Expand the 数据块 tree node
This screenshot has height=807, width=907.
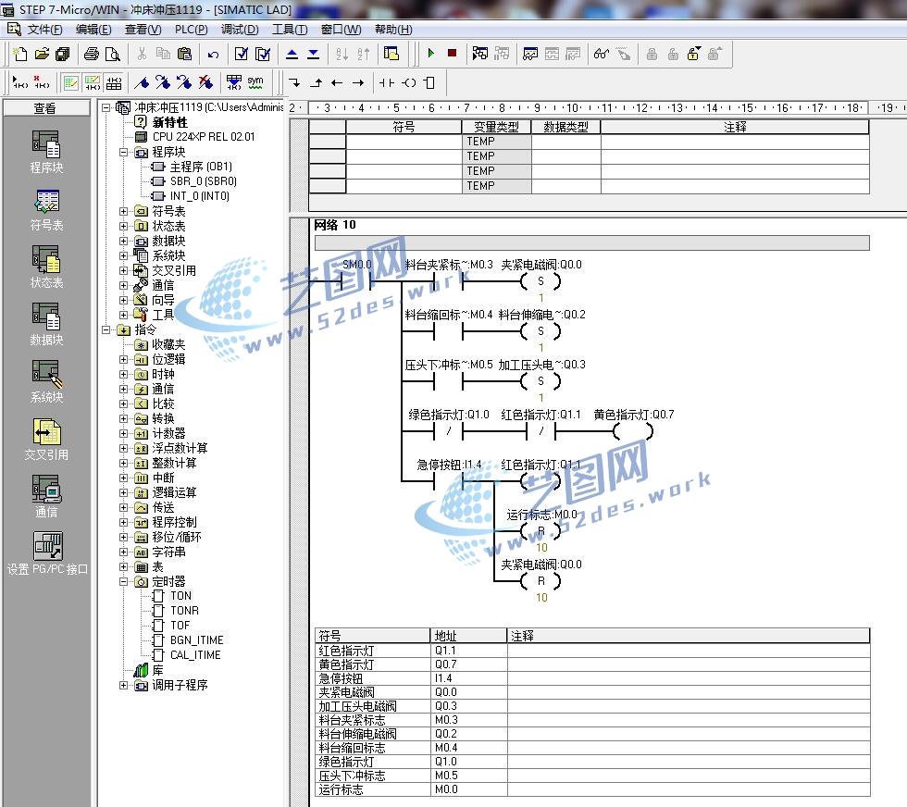[x=123, y=241]
